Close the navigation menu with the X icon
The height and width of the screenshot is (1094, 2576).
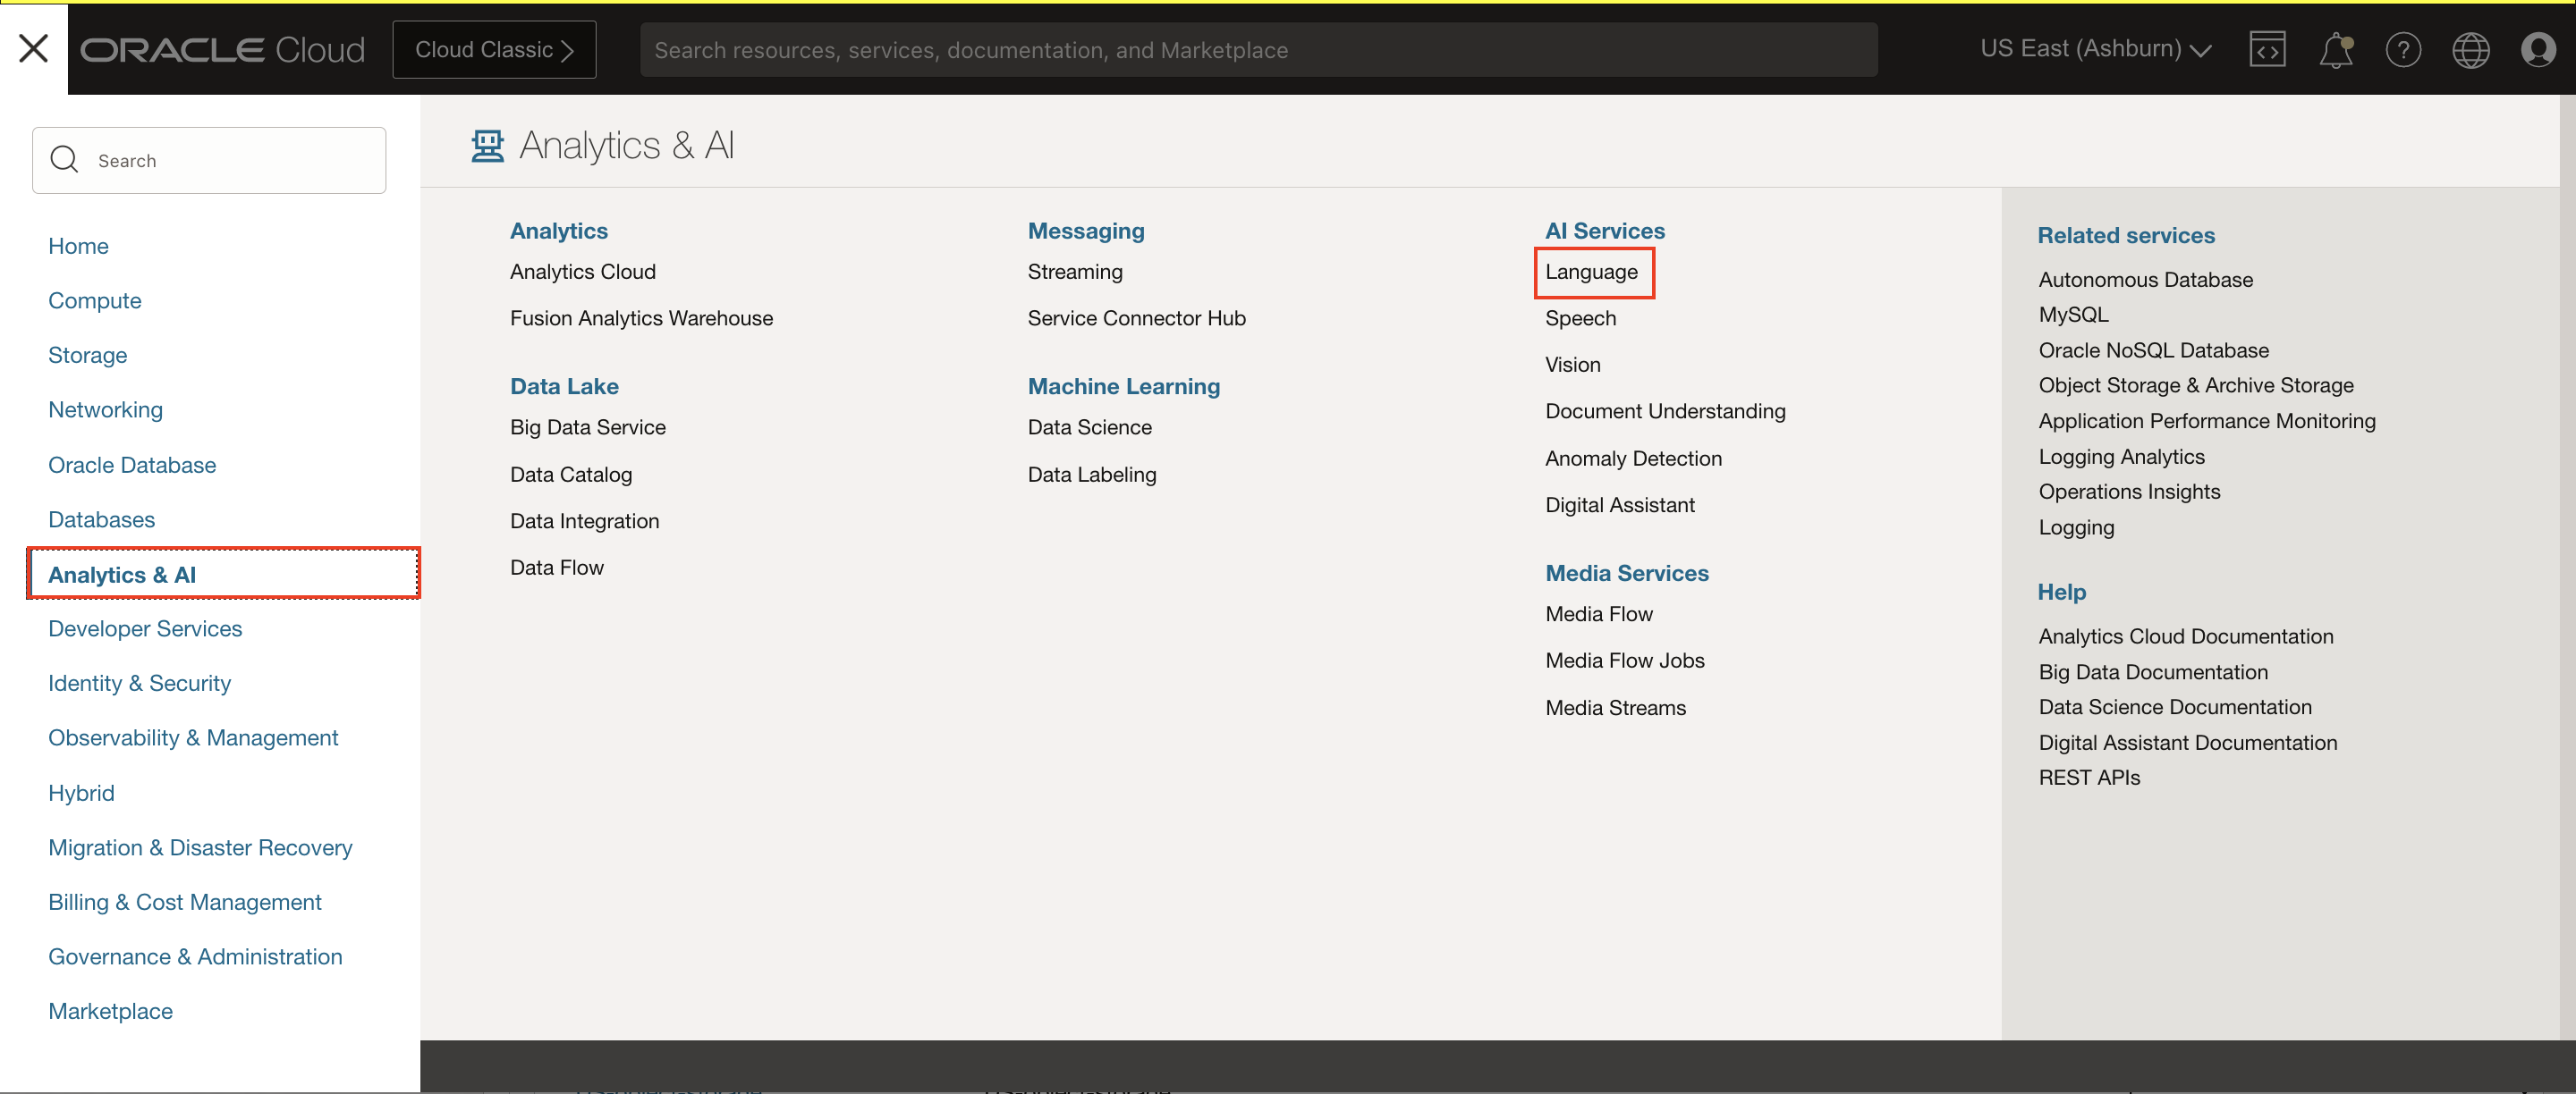[x=33, y=48]
